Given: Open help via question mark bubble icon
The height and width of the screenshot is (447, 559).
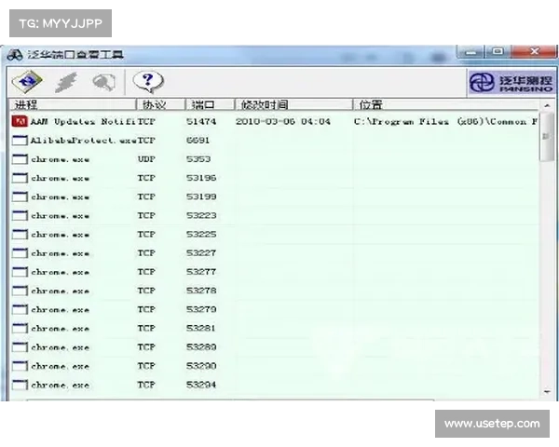Looking at the screenshot, I should [148, 82].
